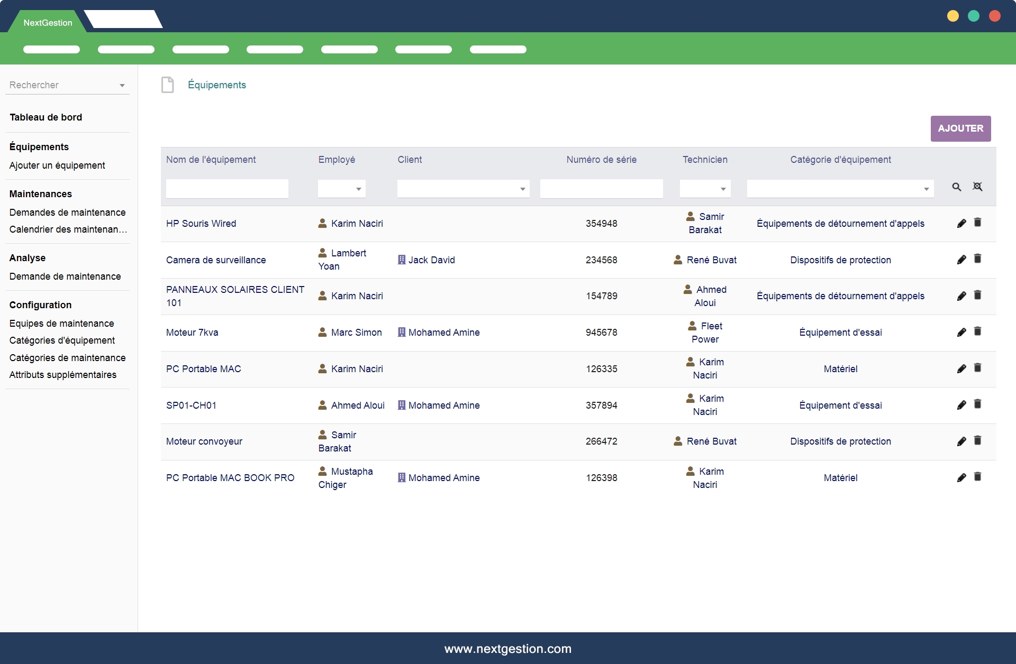Delete the Camera de surveillance row

point(977,259)
